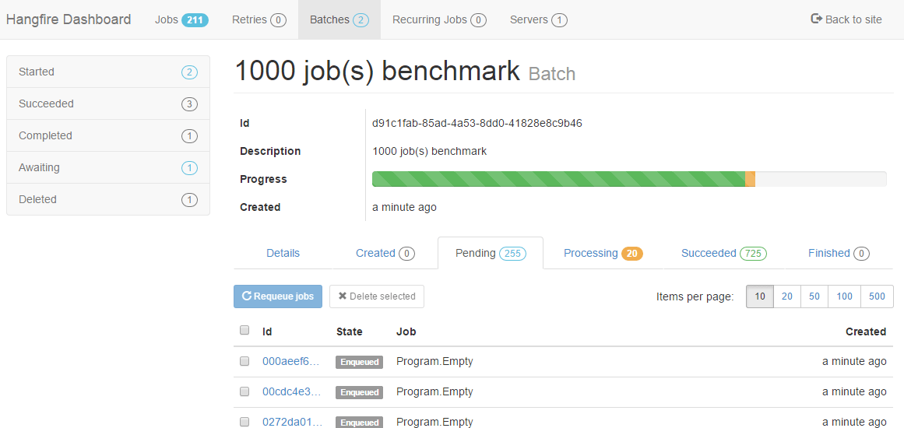
Task: Open the Servers navigation tab
Action: click(539, 19)
